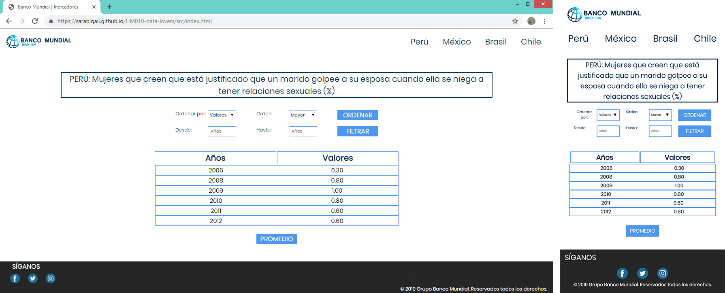Click the PROMEDIO button in desktop view
The width and height of the screenshot is (725, 293).
click(277, 239)
